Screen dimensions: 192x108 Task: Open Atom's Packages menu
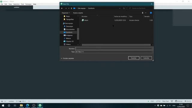tap(28, 4)
